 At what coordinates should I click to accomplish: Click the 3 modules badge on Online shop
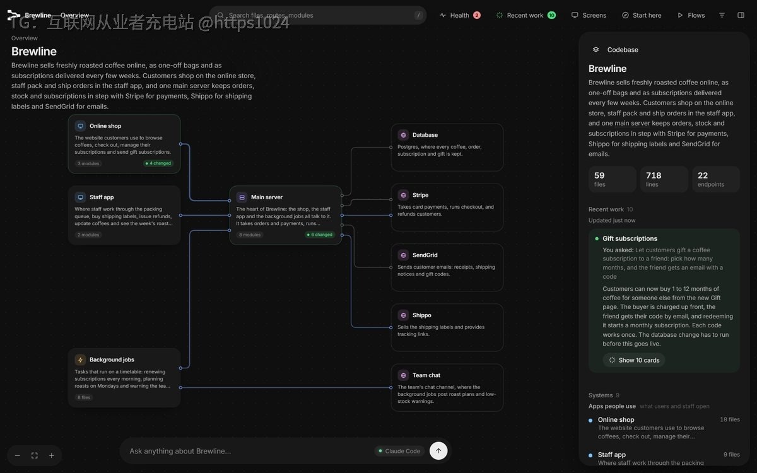point(88,163)
